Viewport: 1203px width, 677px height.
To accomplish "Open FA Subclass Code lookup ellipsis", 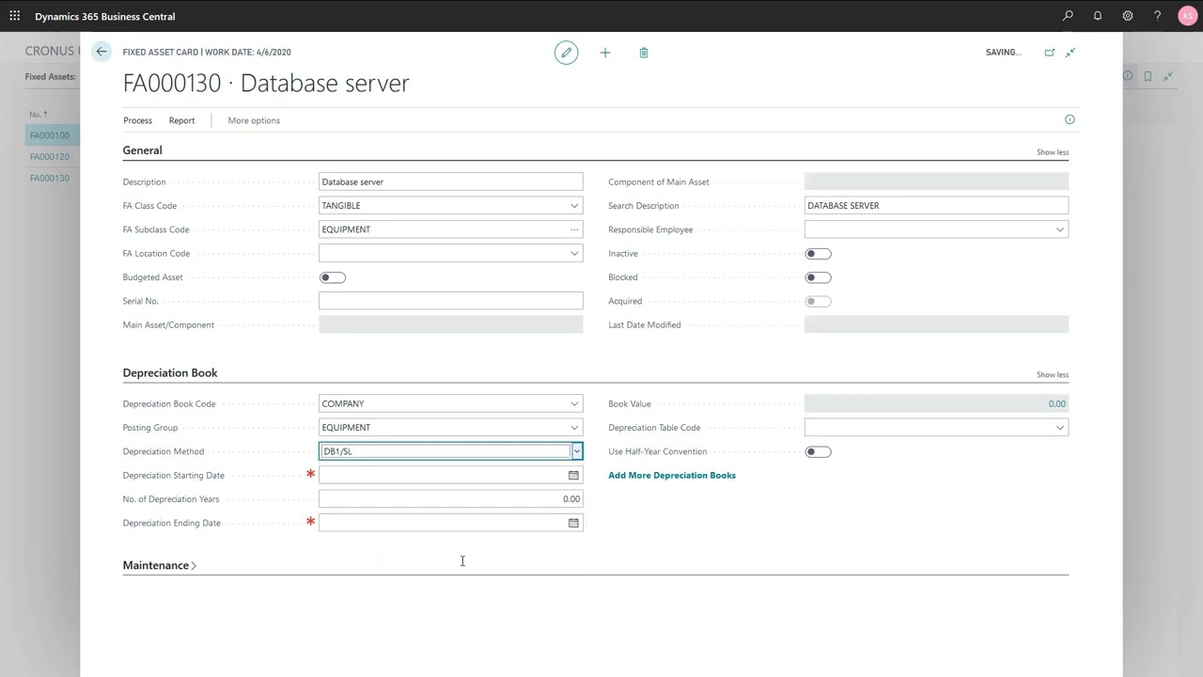I will 574,229.
